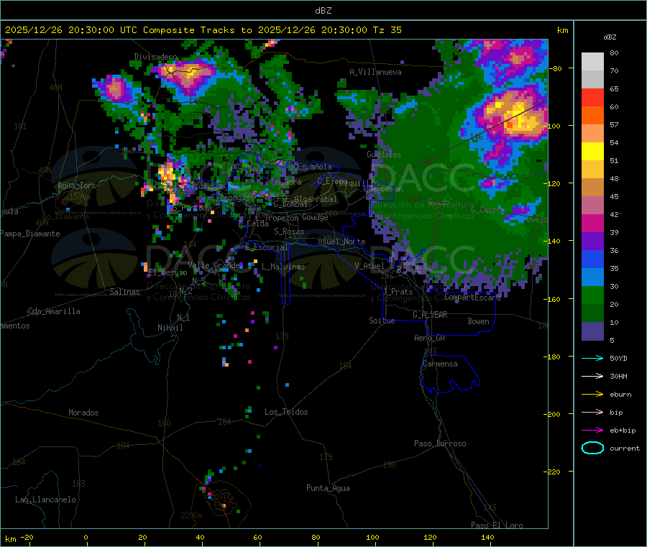
Task: Click the El_Desvio map label
Action: point(168,272)
